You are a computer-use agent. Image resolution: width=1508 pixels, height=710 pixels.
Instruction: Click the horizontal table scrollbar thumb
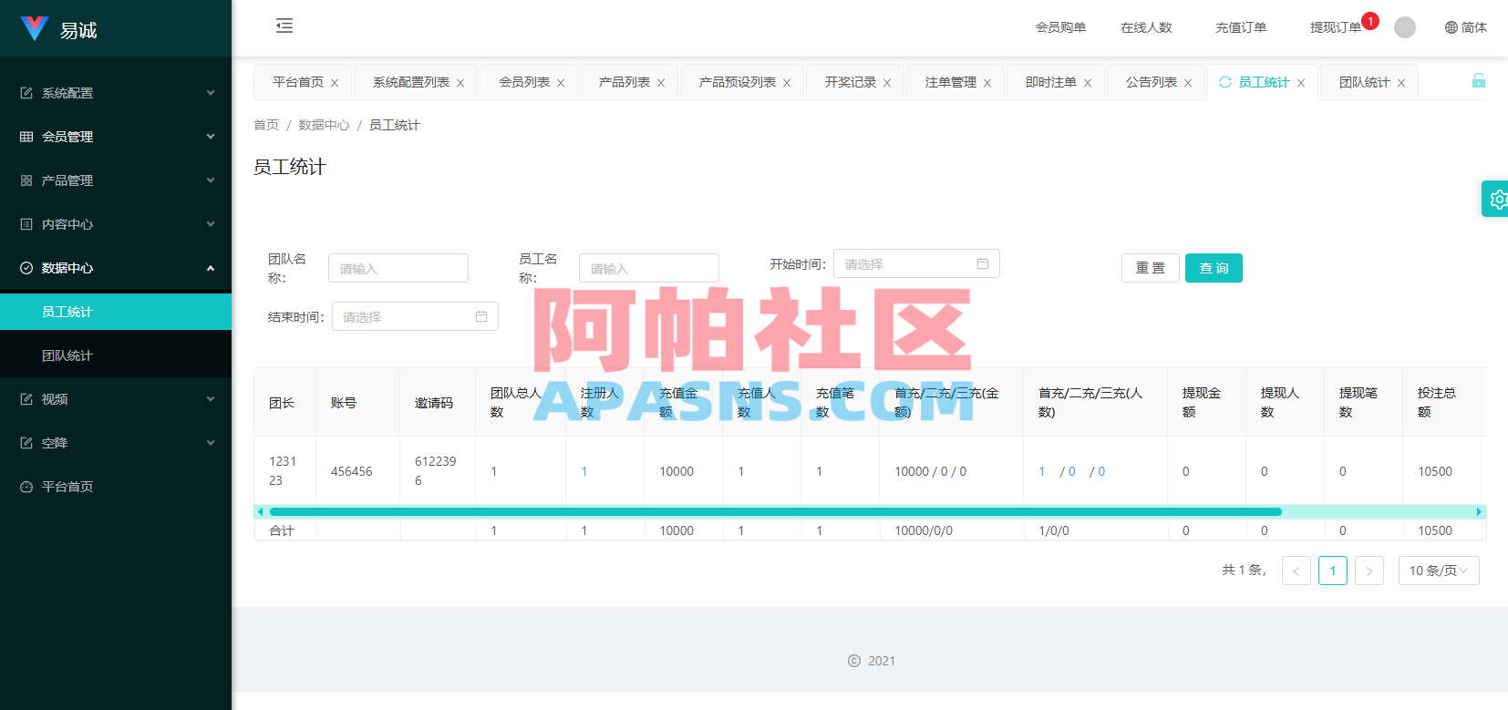tap(776, 512)
